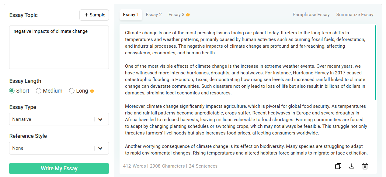This screenshot has width=386, height=177.
Task: Pick the Long essay length
Action: tap(72, 91)
